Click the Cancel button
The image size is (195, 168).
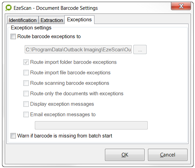tap(168, 155)
